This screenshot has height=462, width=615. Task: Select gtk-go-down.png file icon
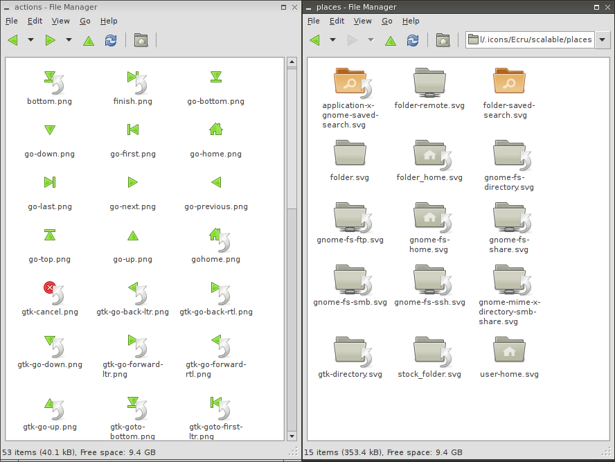(54, 346)
